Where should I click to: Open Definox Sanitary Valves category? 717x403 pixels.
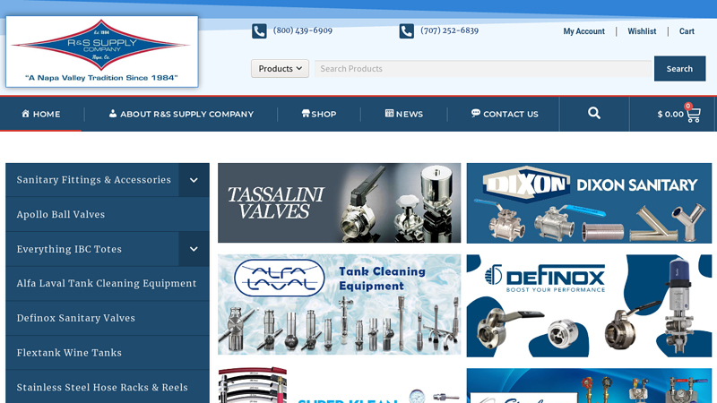pos(76,319)
